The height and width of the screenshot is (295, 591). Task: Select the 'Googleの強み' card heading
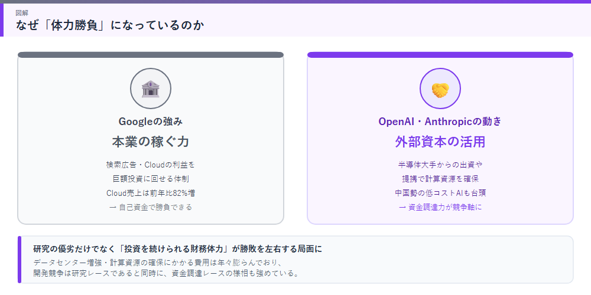150,121
